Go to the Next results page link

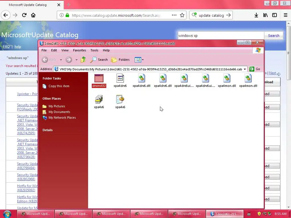tap(273, 73)
